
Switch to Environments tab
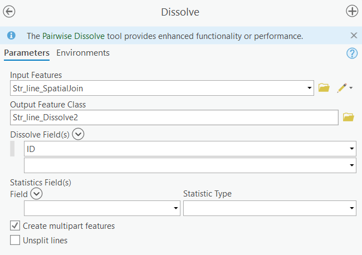pos(83,53)
